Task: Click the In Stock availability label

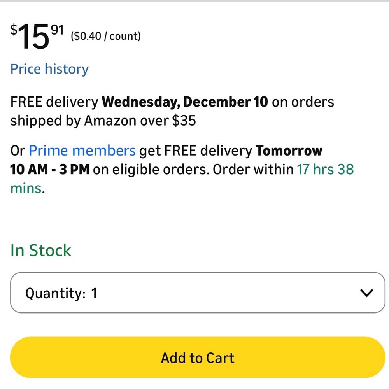Action: click(40, 250)
